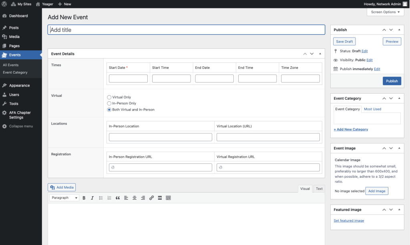This screenshot has height=245, width=410.
Task: Click the Start Date input field
Action: 128,78
